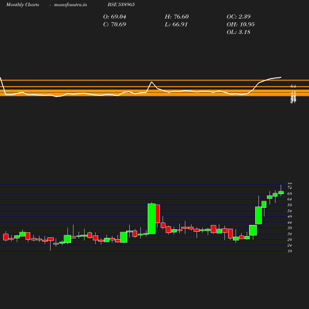Select the high value 'H: 76.60'

coord(177,17)
